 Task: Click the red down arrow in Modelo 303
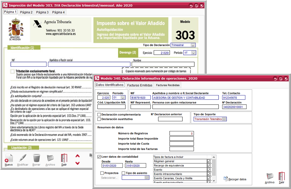78,163
